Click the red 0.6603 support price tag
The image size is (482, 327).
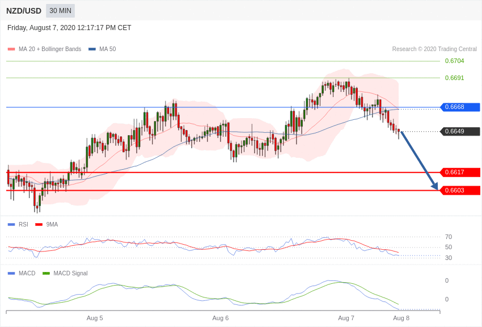click(460, 190)
